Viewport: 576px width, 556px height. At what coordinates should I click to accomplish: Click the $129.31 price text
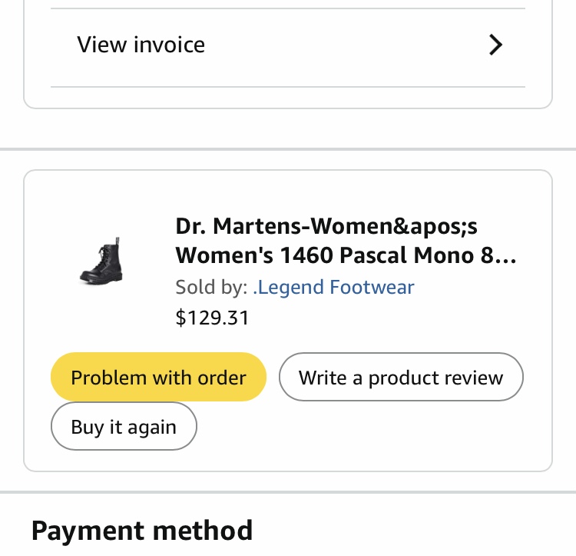(212, 318)
